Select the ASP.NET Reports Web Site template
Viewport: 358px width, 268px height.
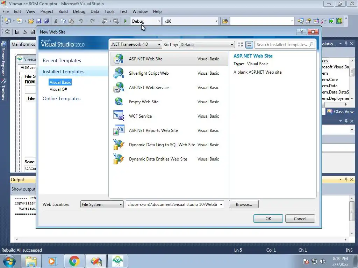(169, 131)
